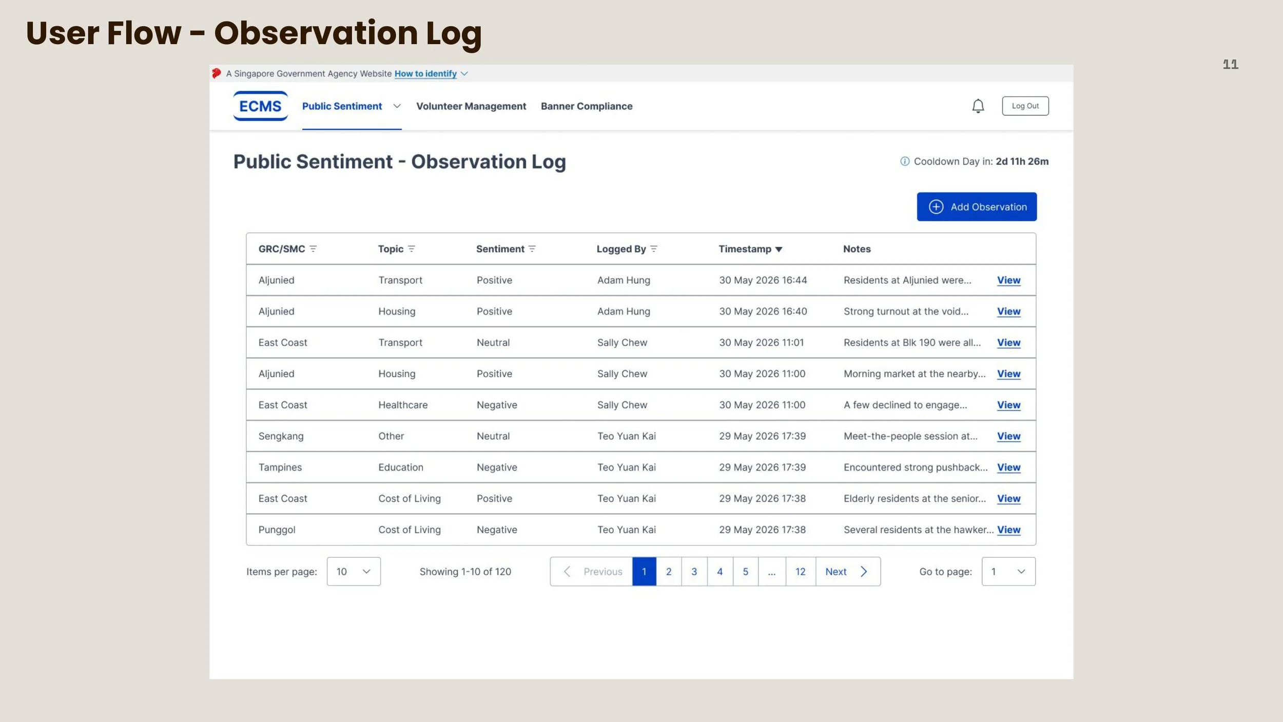Viewport: 1283px width, 722px height.
Task: View the Strong turnout at the void note
Action: [1008, 311]
